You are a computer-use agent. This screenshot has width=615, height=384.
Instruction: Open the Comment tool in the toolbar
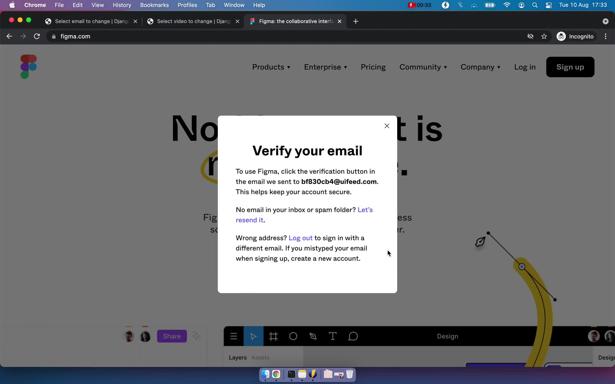pyautogui.click(x=352, y=336)
